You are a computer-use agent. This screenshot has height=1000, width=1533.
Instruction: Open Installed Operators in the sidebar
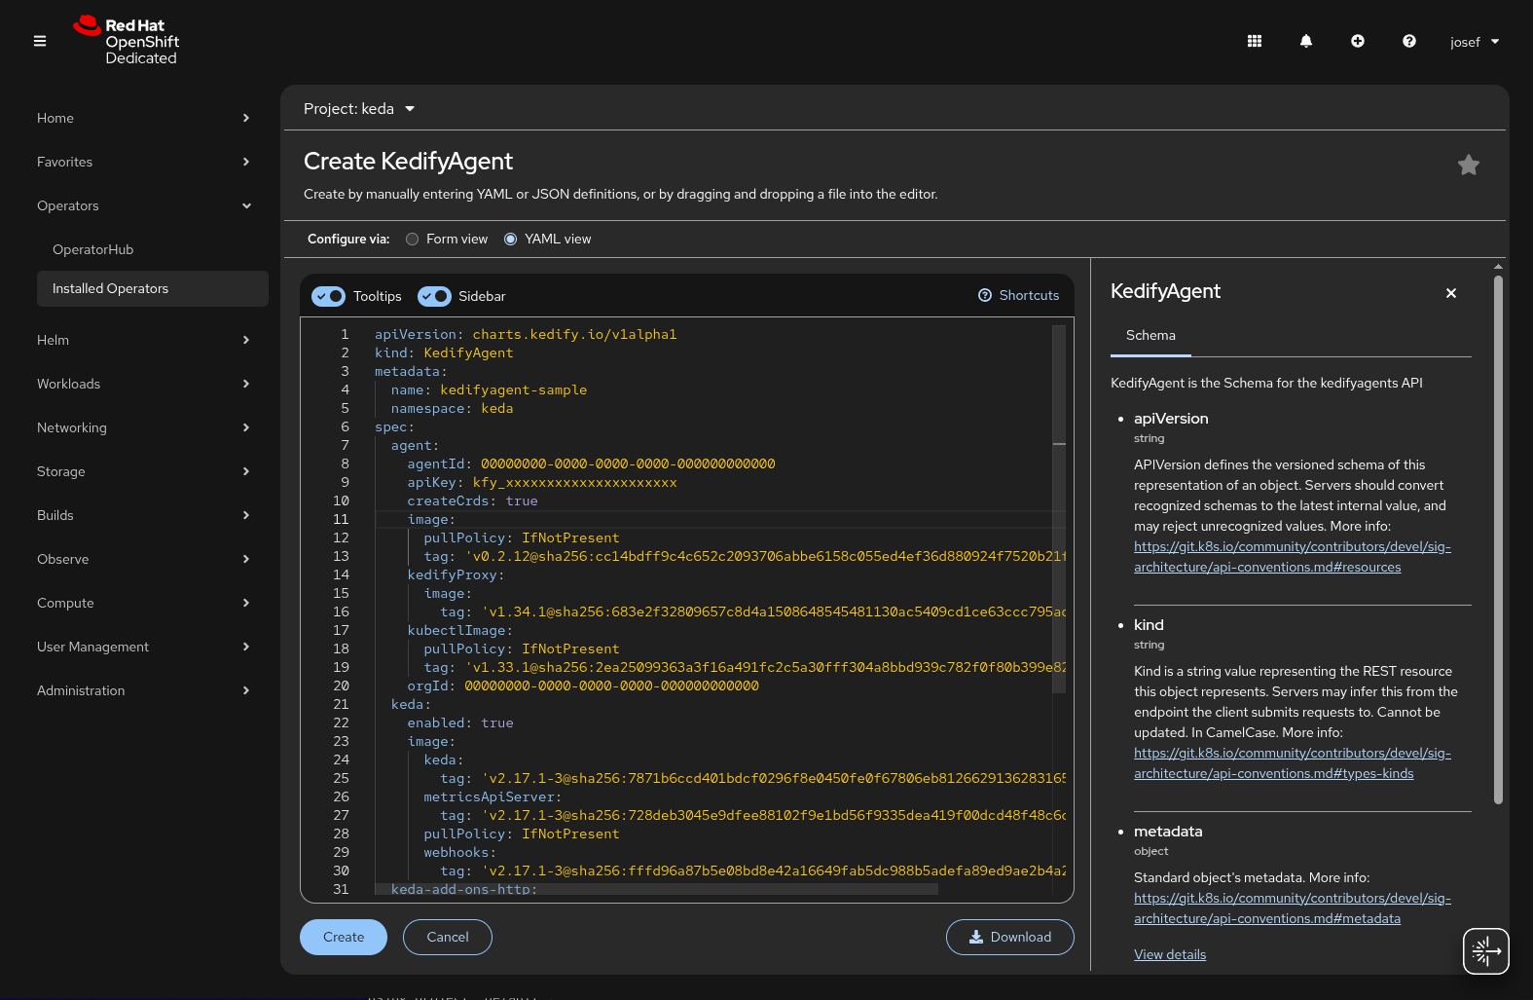153,288
